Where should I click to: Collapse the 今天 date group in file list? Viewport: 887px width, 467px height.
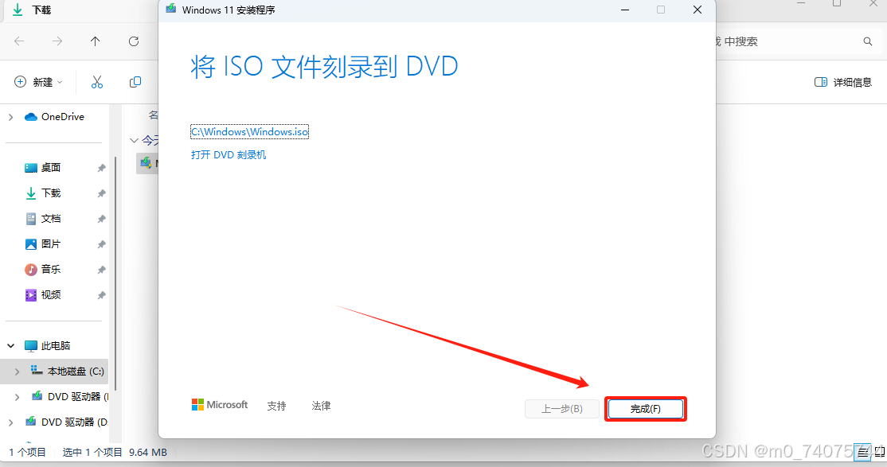tap(134, 140)
